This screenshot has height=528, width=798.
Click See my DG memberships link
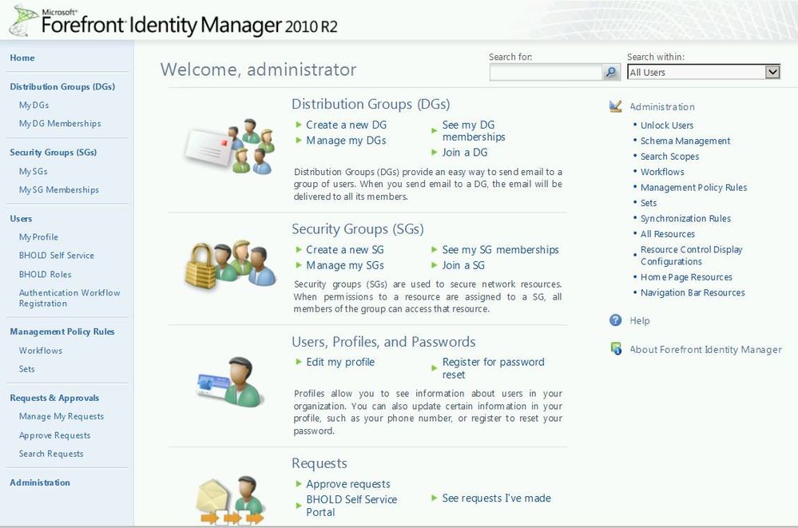coord(474,131)
